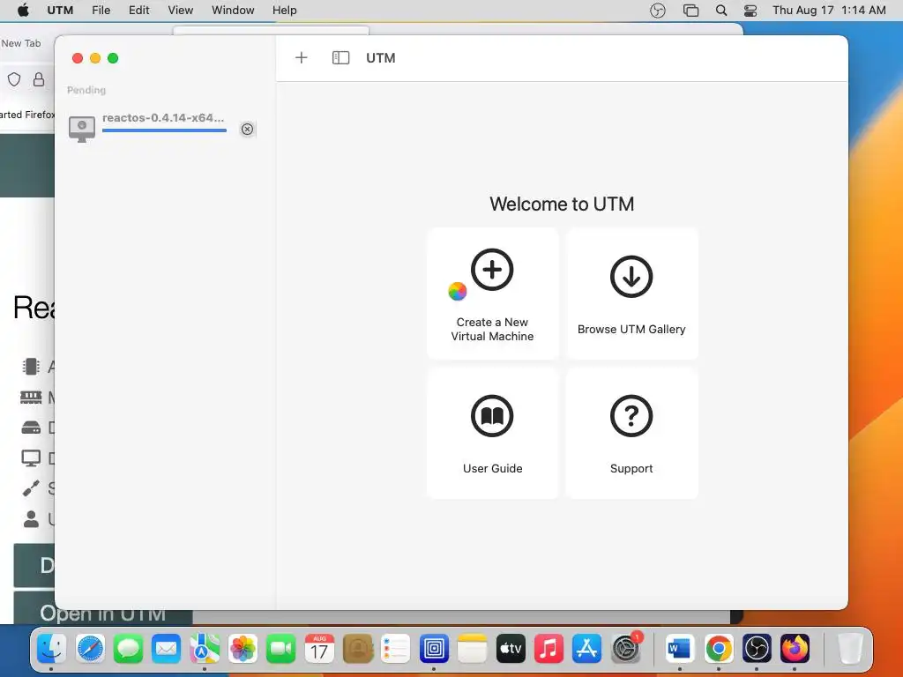Open Reminders from the Dock

coord(396,649)
